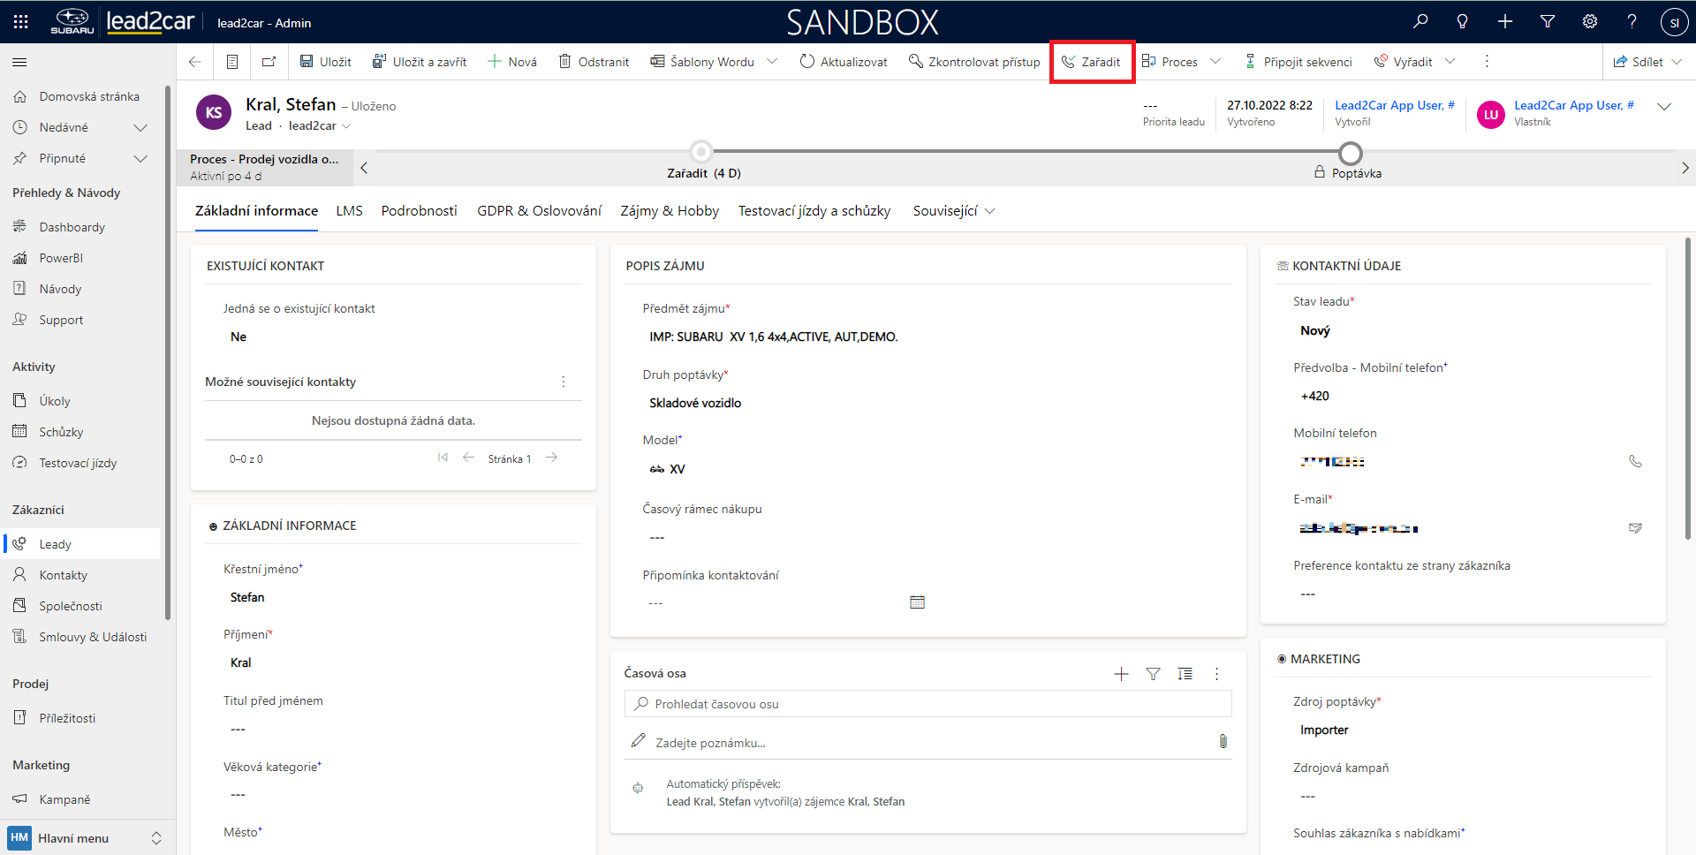Attach a file using the paperclip icon
Screen dimensions: 1696x855
click(1223, 741)
